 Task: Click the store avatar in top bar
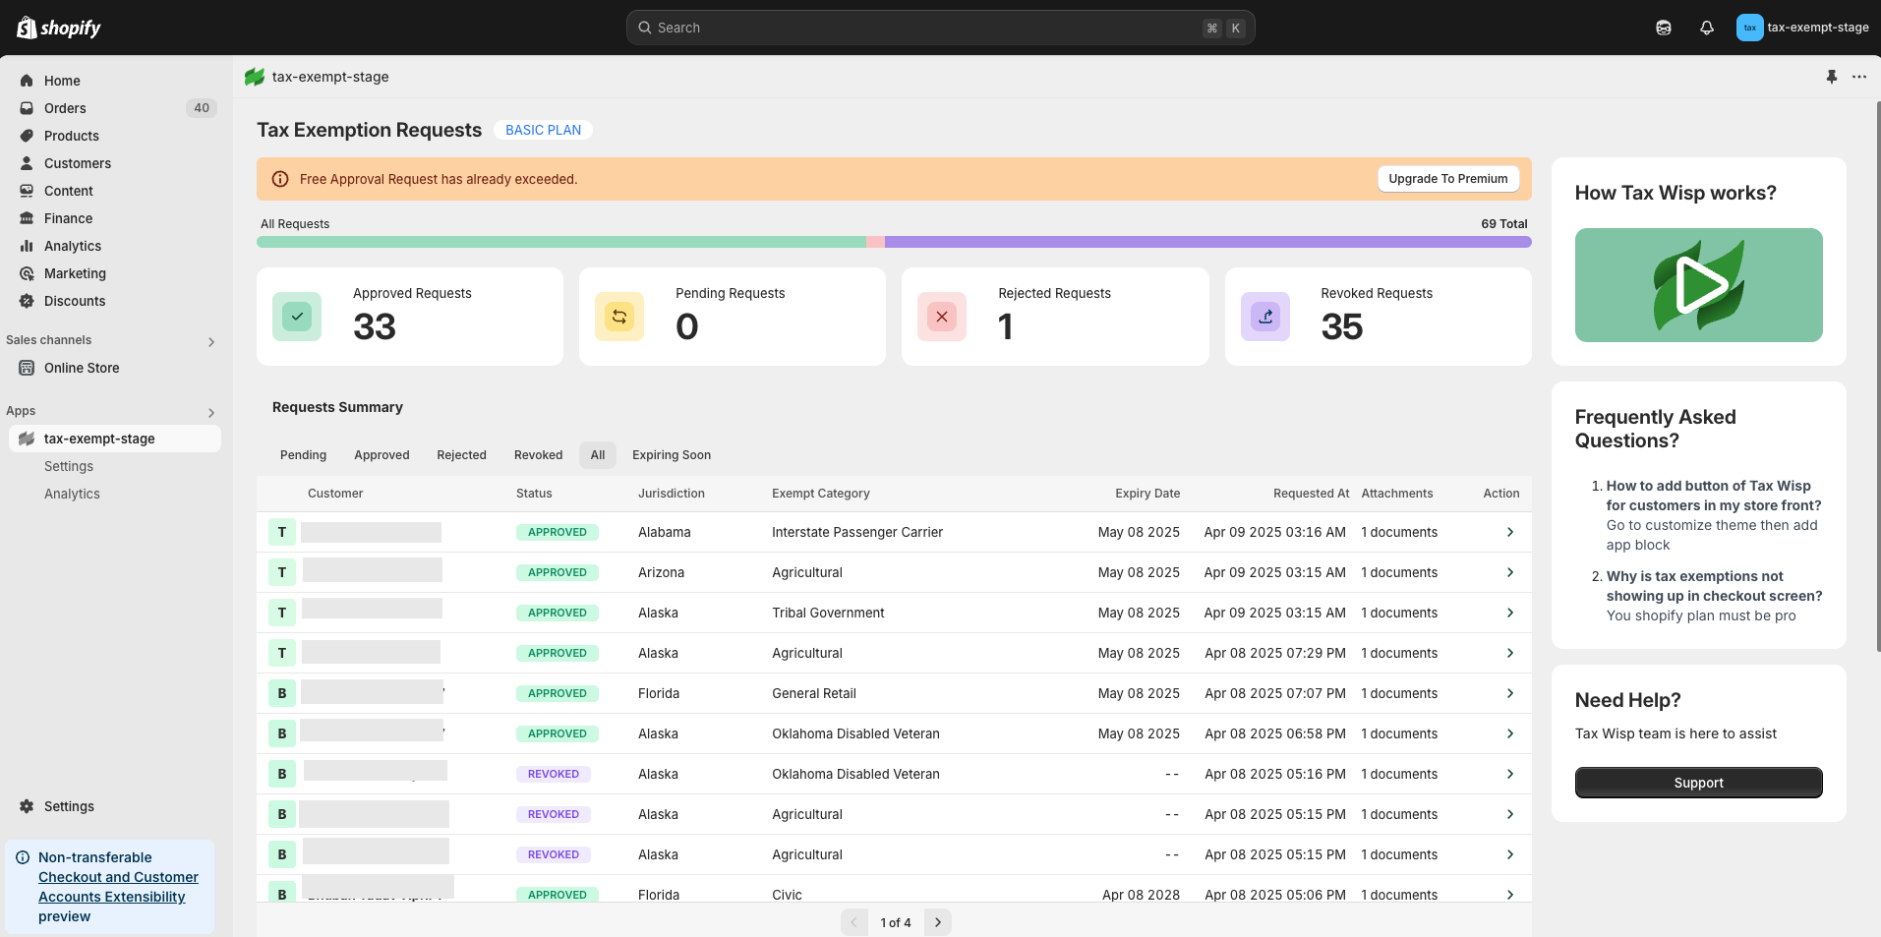[x=1750, y=28]
